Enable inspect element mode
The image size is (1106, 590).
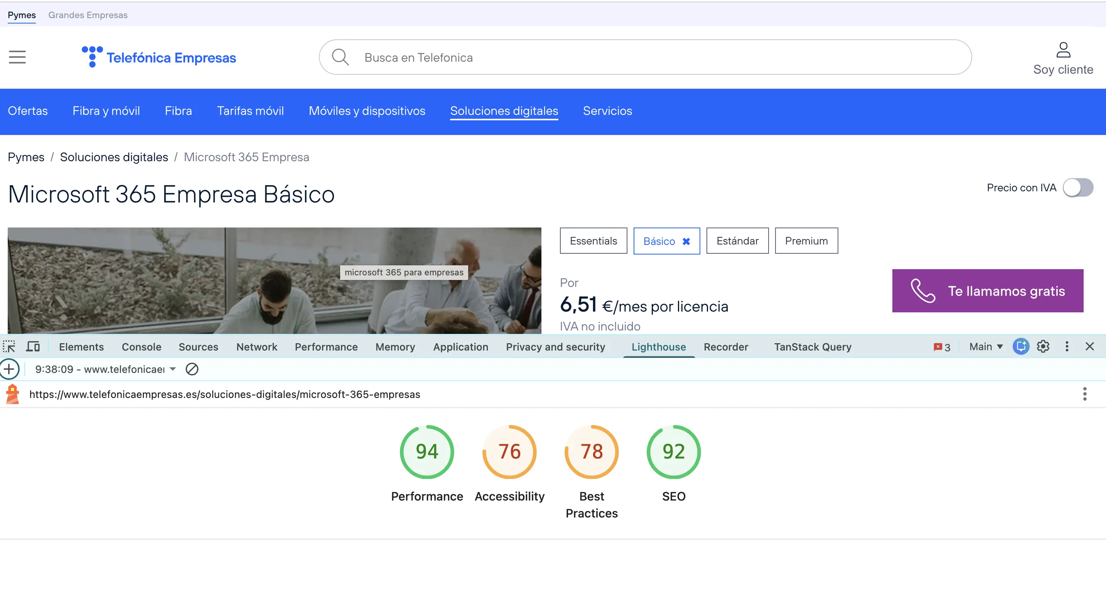click(x=9, y=347)
